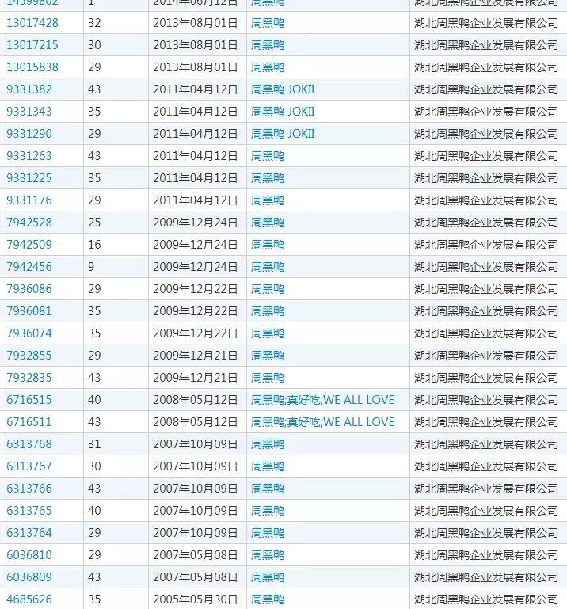
Task: Open registration number 13017428 link
Action: (32, 23)
